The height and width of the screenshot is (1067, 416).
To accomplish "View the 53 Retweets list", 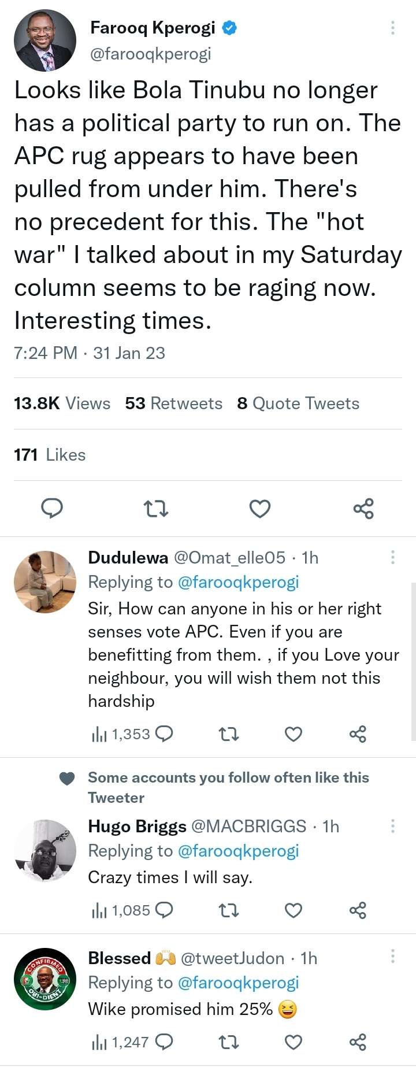I will 173,403.
